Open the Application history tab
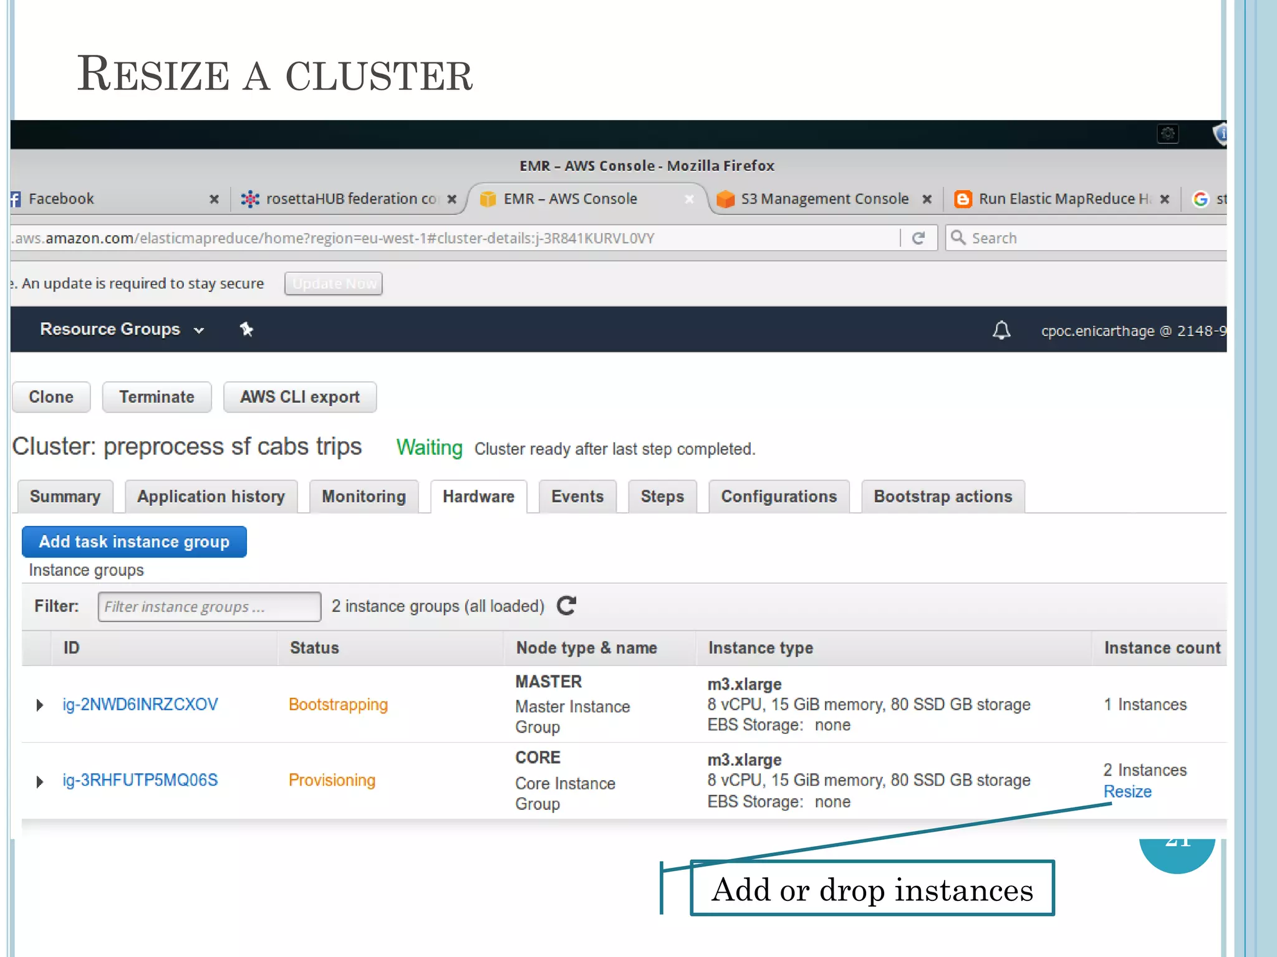The width and height of the screenshot is (1277, 957). coord(211,497)
